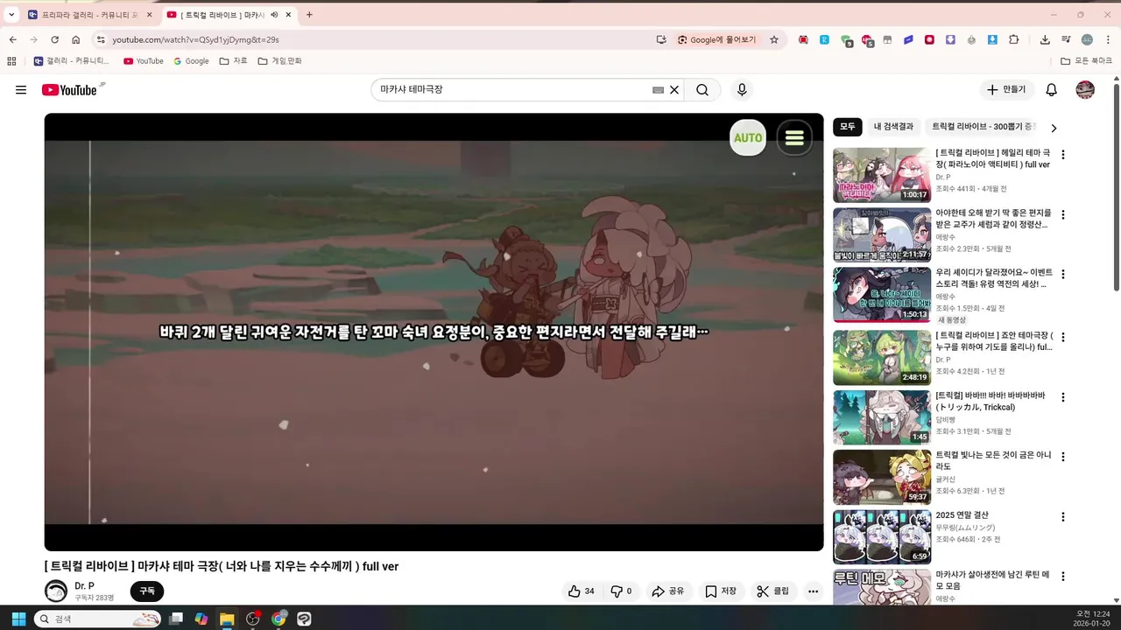Viewport: 1121px width, 630px height.
Task: Open Dr. P channel avatar
Action: [x=56, y=591]
